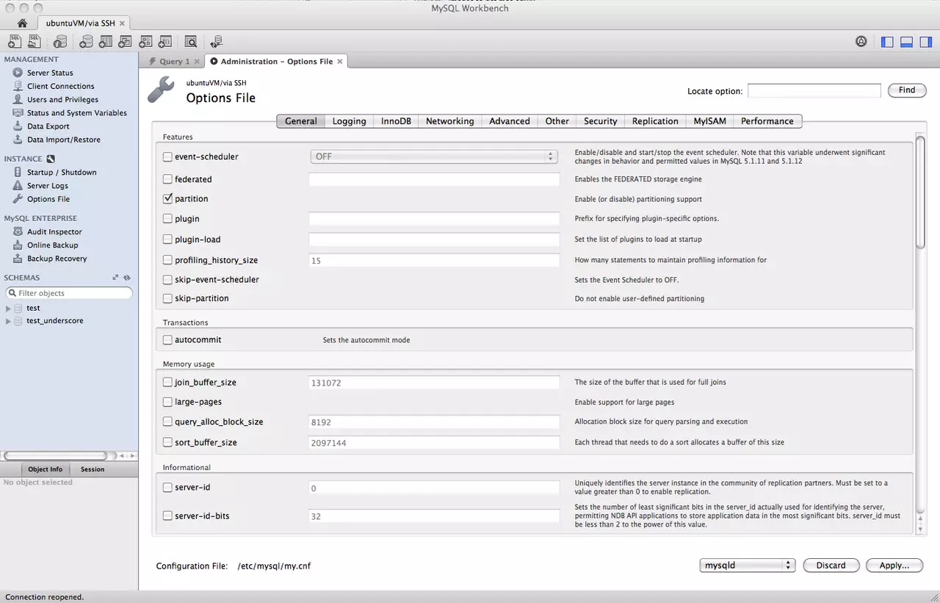Image resolution: width=940 pixels, height=603 pixels.
Task: Check the join_buffer_size option
Action: (x=167, y=383)
